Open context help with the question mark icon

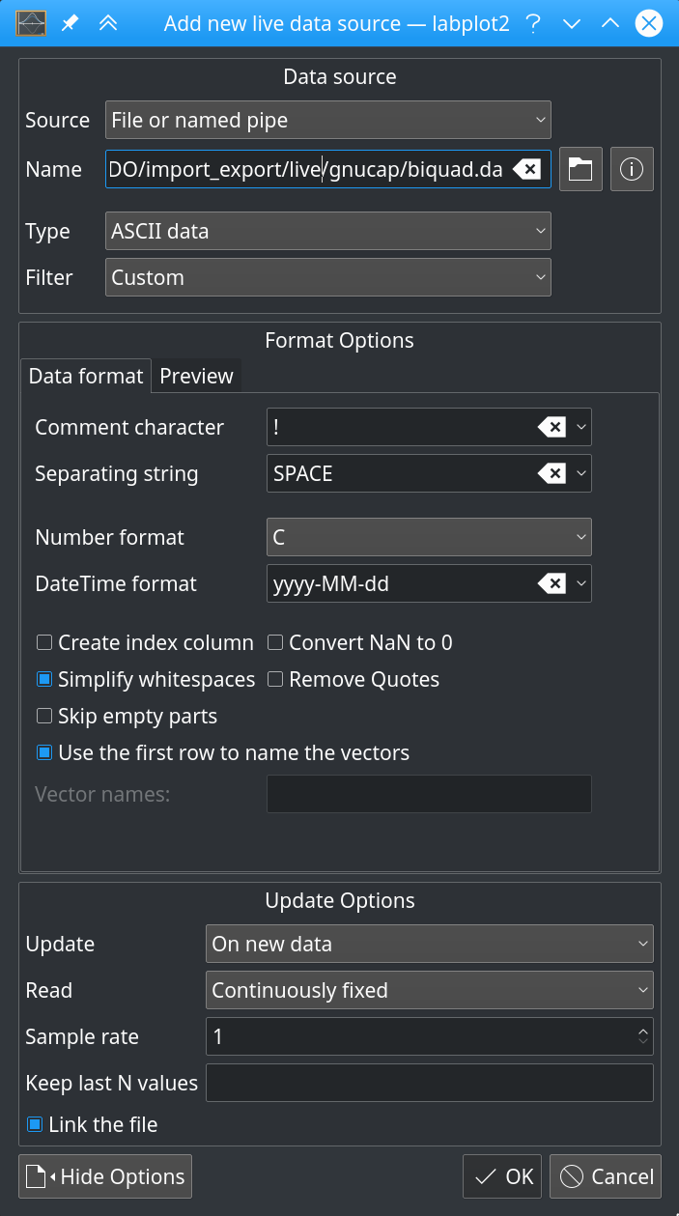click(533, 23)
